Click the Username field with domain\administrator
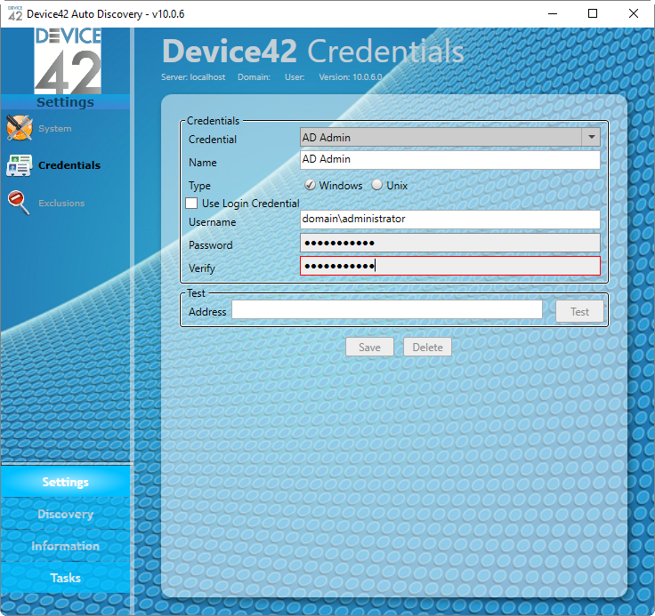This screenshot has width=655, height=616. (x=450, y=220)
